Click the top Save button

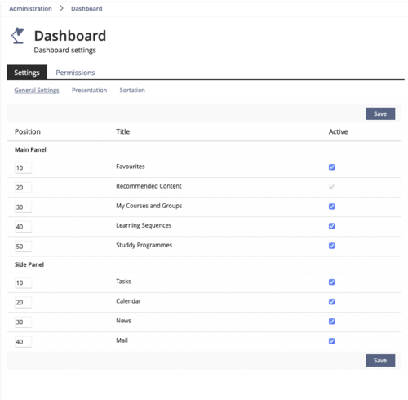[x=380, y=113]
